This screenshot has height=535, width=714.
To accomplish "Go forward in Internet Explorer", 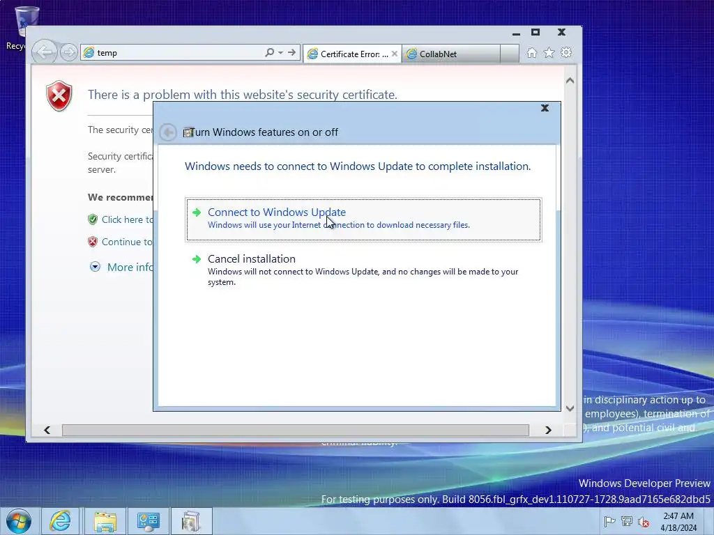I will point(69,52).
